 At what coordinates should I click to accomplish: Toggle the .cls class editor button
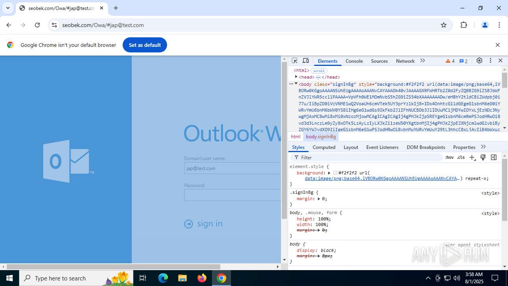(461, 158)
